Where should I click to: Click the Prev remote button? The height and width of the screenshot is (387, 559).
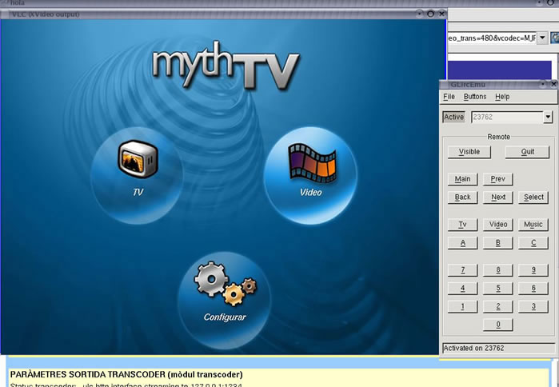click(497, 179)
